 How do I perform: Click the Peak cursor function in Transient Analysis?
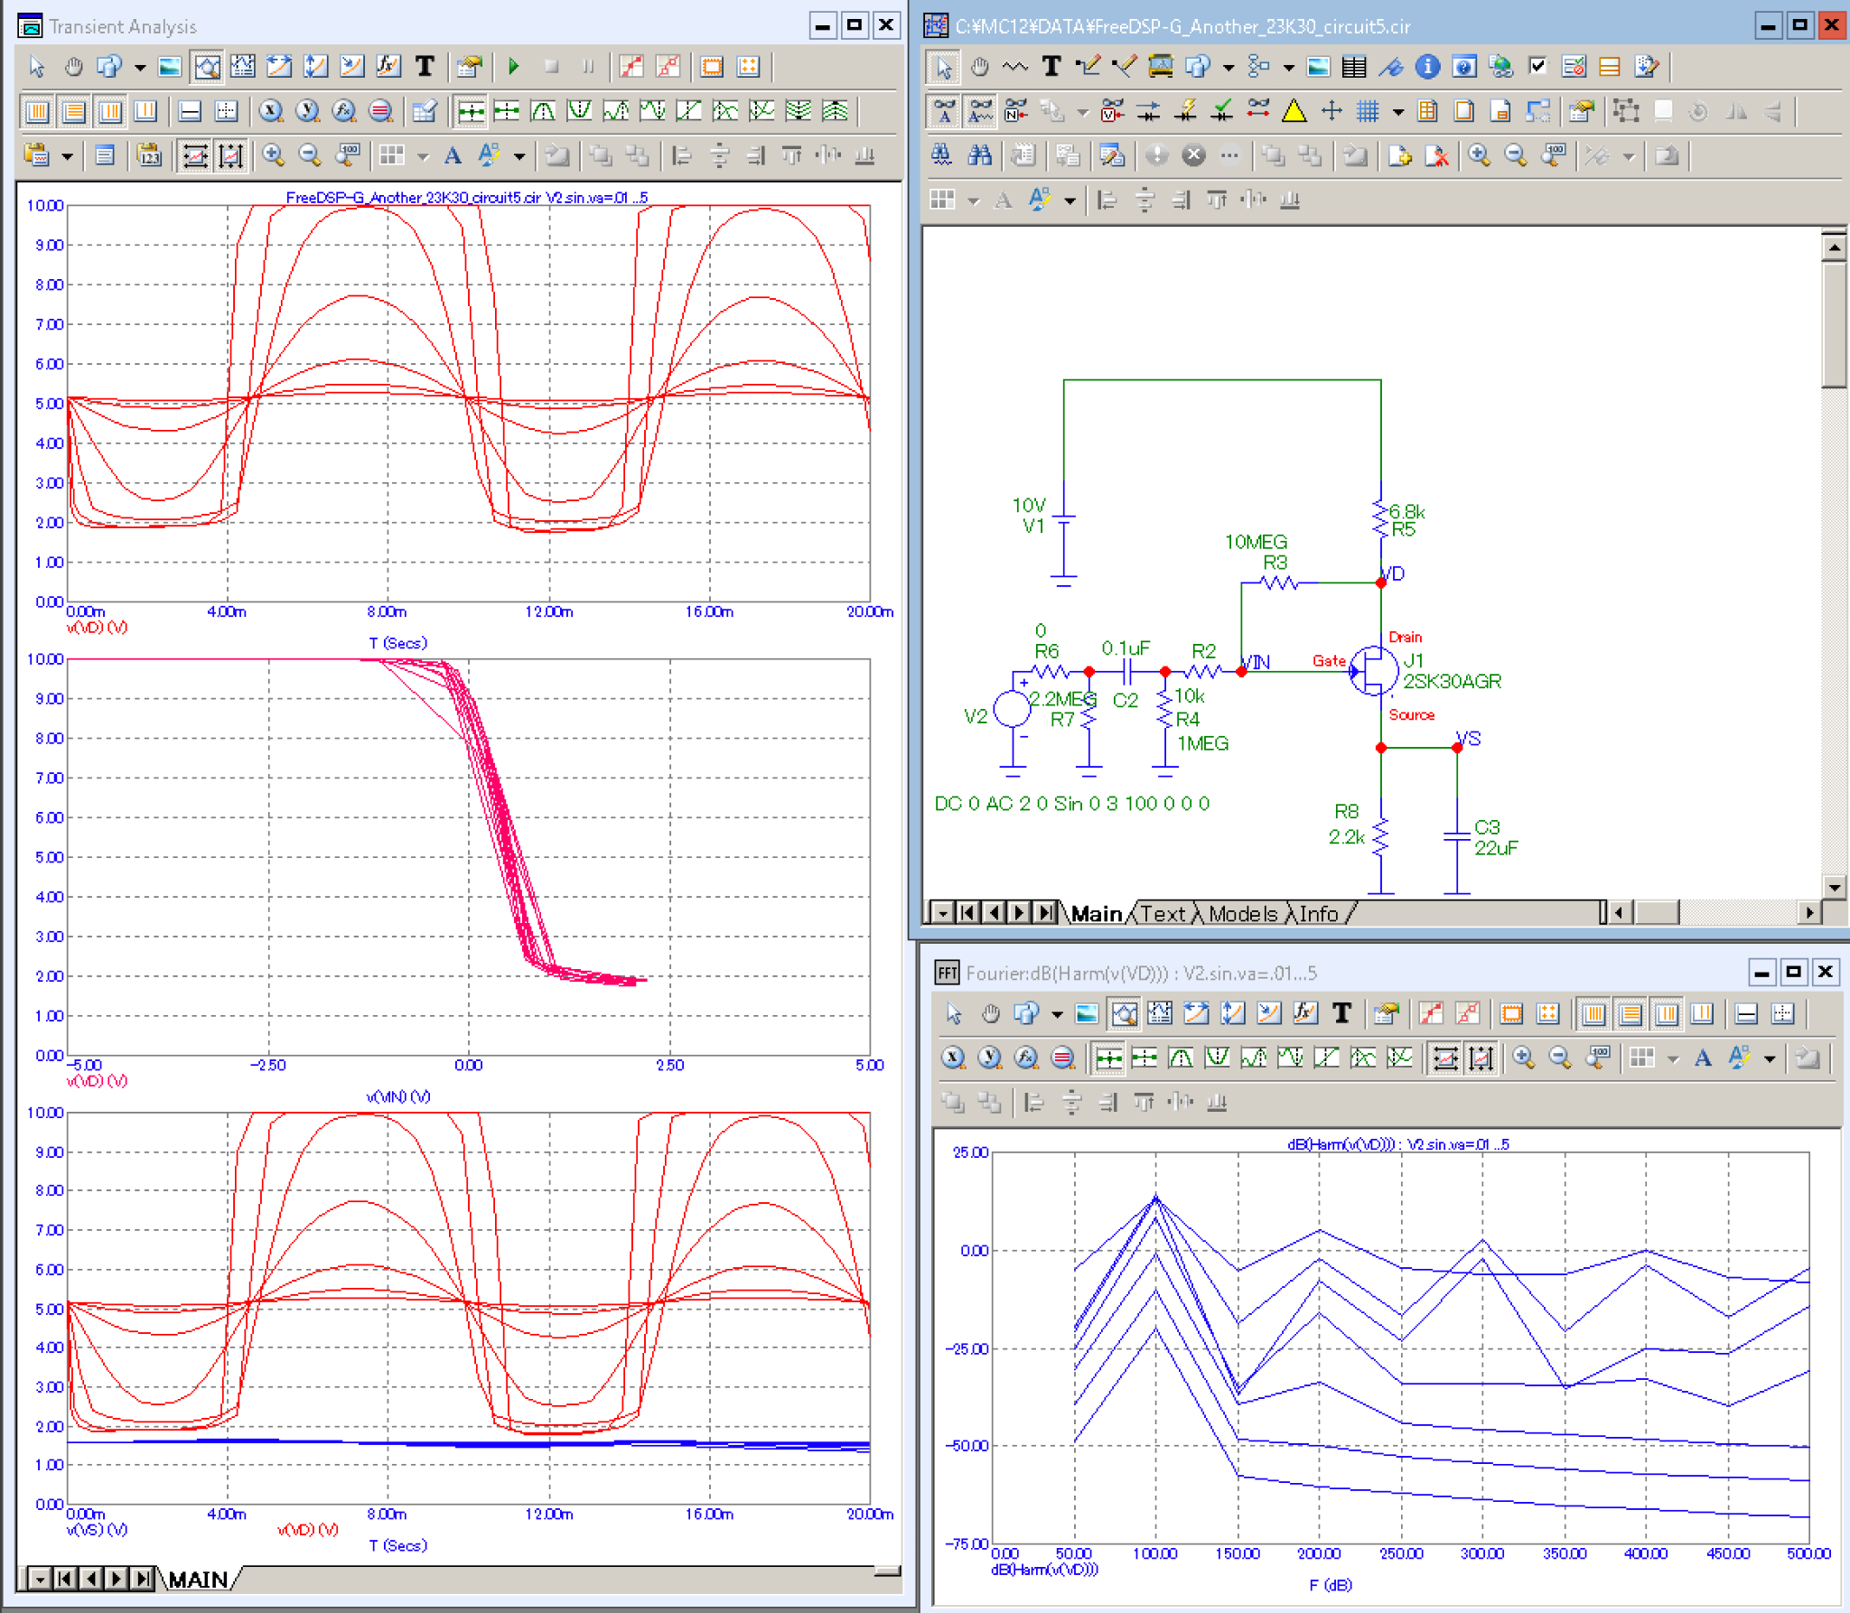(x=543, y=111)
